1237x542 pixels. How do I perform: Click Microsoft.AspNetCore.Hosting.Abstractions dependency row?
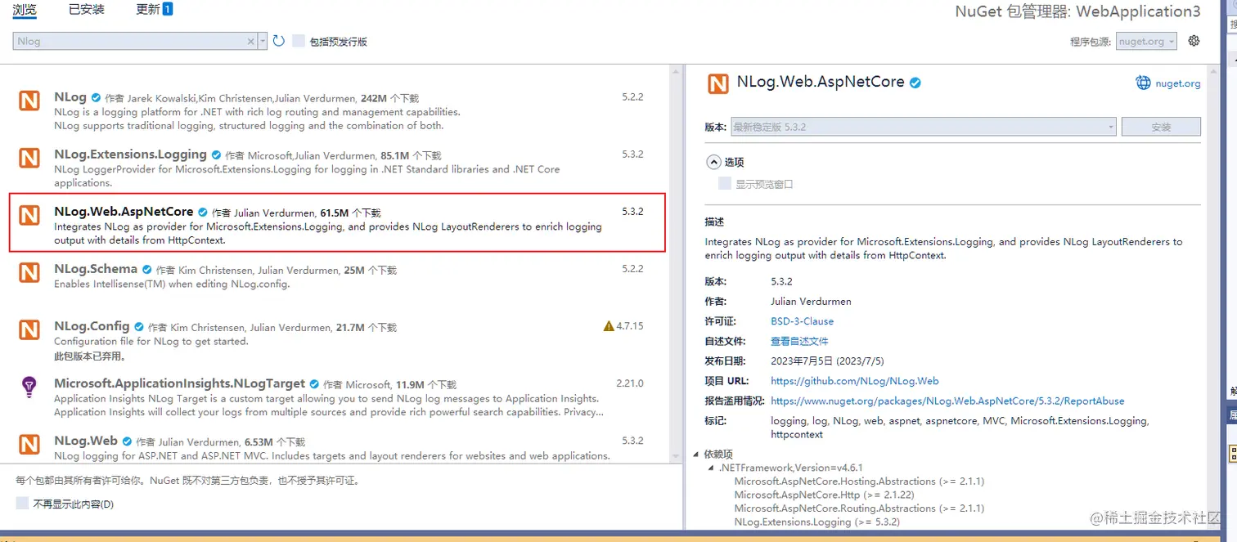859,482
